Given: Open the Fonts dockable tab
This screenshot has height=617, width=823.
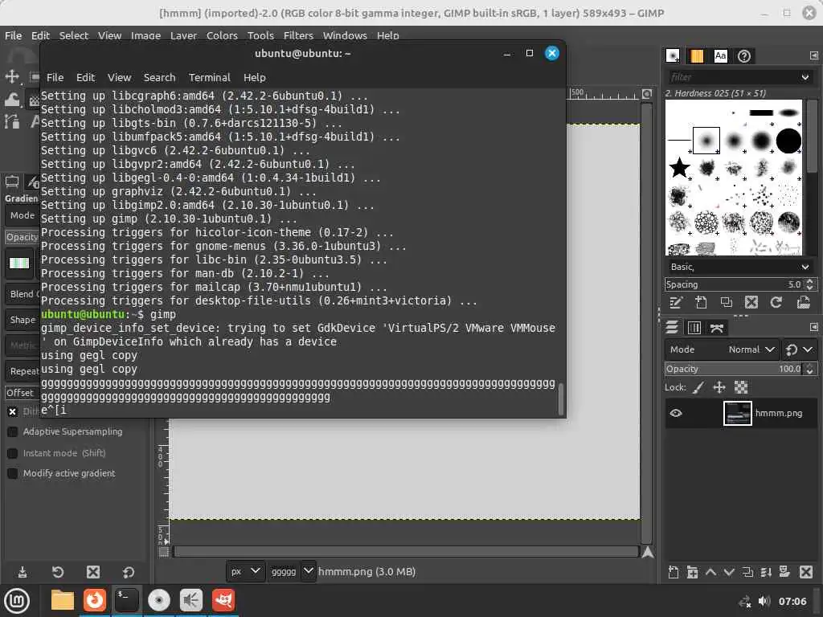Looking at the screenshot, I should 721,55.
